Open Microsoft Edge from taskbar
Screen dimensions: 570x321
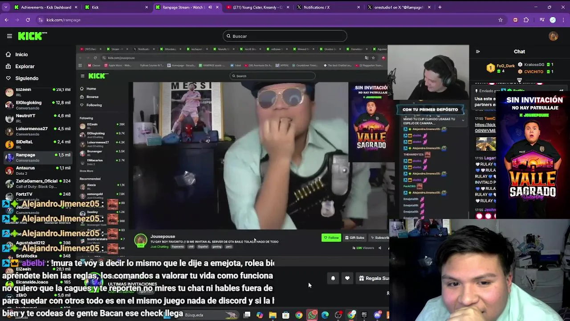tap(325, 315)
